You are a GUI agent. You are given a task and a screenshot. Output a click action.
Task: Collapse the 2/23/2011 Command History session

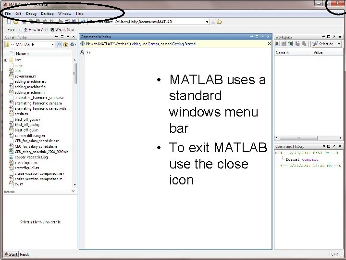[276, 153]
